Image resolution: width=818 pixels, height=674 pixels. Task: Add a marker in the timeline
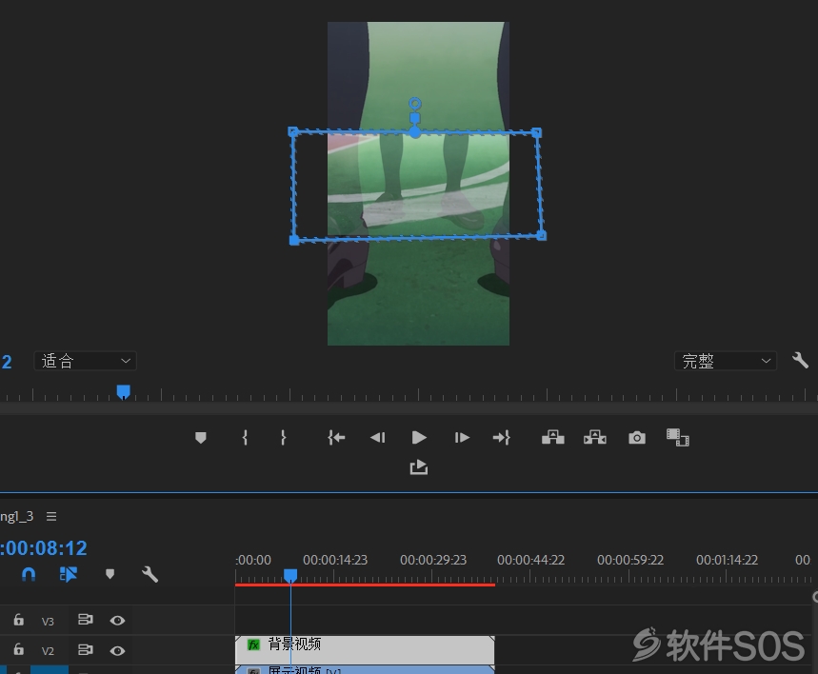tap(110, 574)
